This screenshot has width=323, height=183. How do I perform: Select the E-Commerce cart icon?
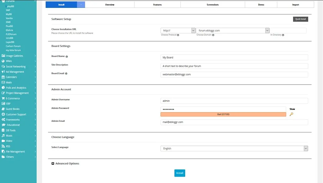pyautogui.click(x=3, y=98)
